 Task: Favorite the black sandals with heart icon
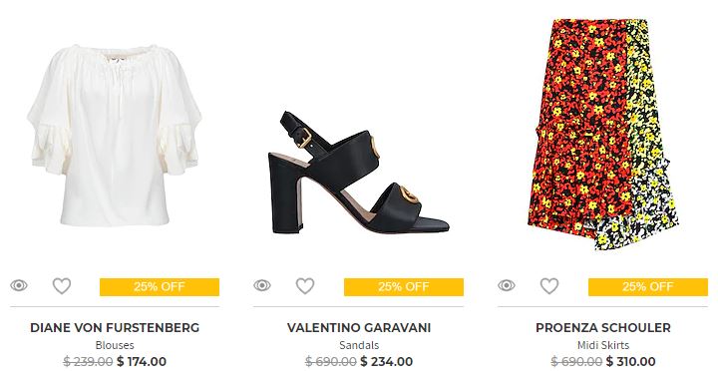[x=305, y=286]
